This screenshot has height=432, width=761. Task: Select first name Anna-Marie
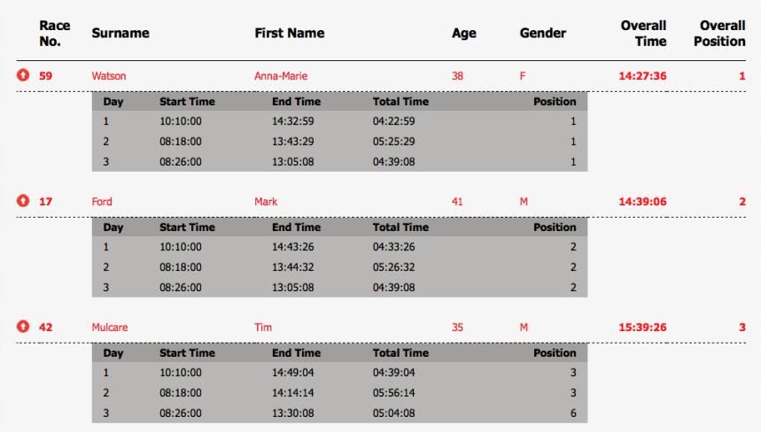click(281, 76)
